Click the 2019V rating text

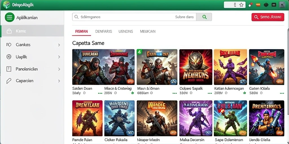point(219,93)
